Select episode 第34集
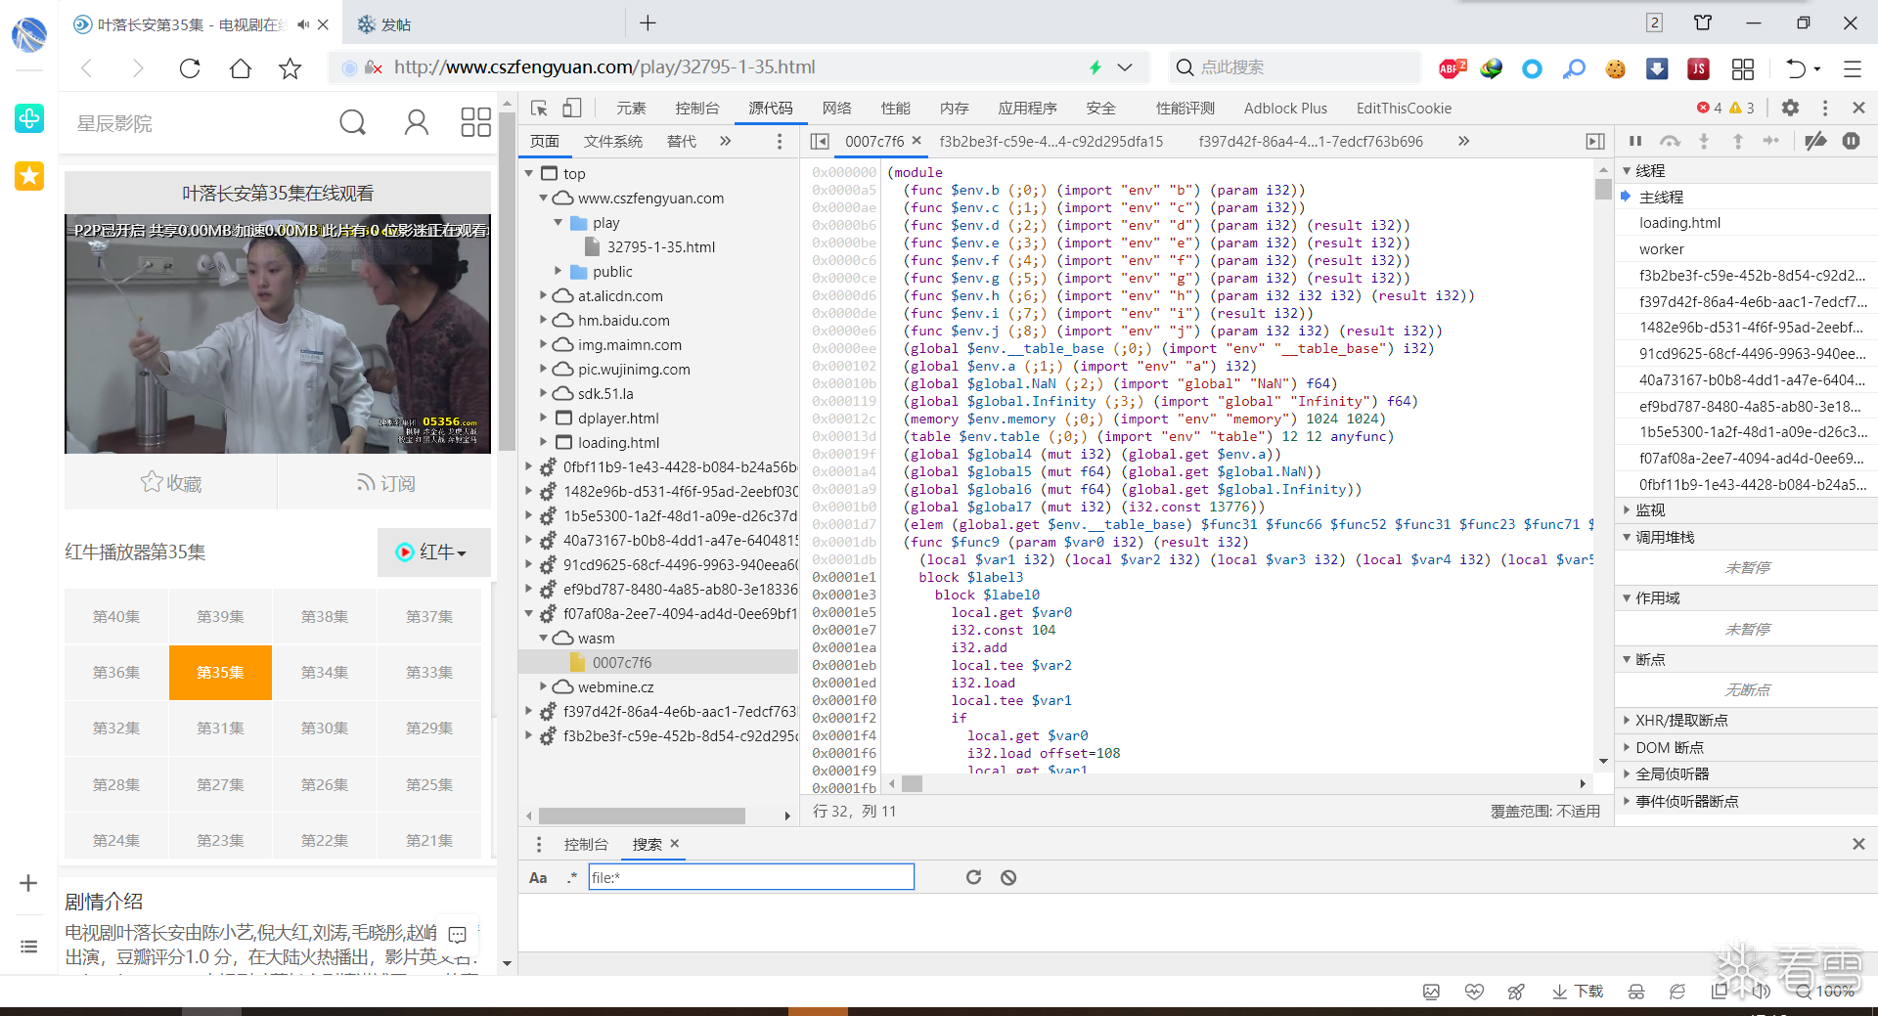 (x=324, y=672)
